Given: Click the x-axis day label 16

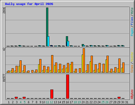Looking at the screenshot, I should click(x=67, y=102).
